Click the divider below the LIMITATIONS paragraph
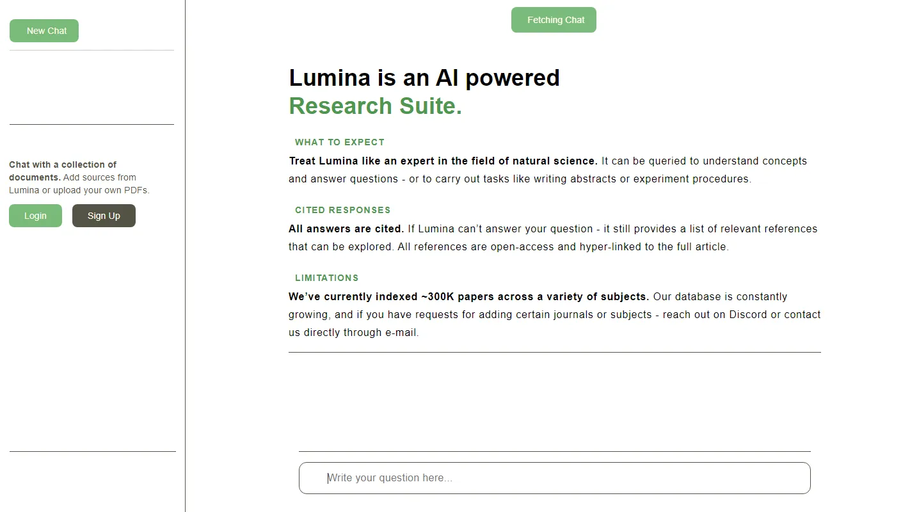This screenshot has height=512, width=910. tap(554, 351)
